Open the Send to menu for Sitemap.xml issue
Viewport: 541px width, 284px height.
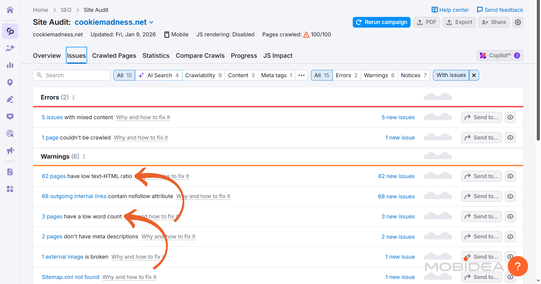[481, 277]
